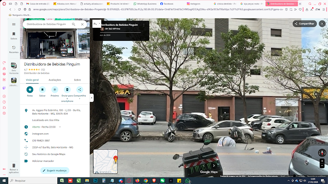Click the compass in street view
This screenshot has height=184, width=328.
(322, 152)
